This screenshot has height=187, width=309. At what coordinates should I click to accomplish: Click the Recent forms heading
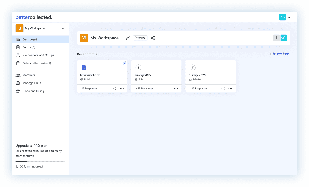click(87, 54)
